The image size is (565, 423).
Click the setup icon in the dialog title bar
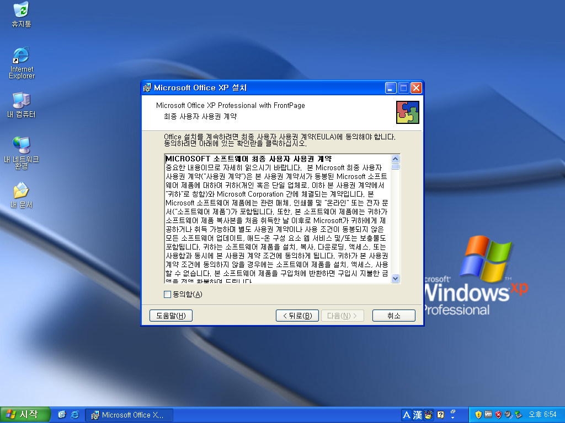[147, 88]
